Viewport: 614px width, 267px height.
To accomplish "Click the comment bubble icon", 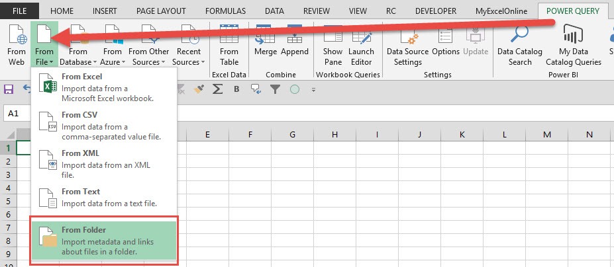I will (x=256, y=89).
